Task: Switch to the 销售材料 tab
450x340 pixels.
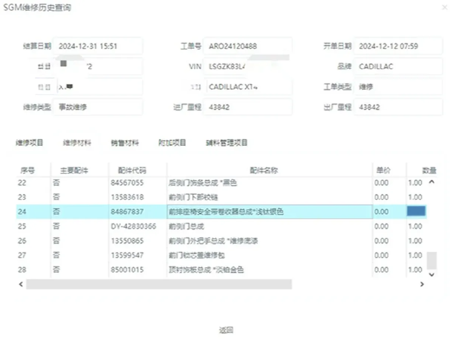Action: (x=125, y=142)
